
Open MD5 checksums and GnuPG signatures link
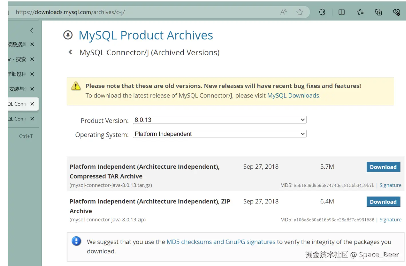click(221, 242)
